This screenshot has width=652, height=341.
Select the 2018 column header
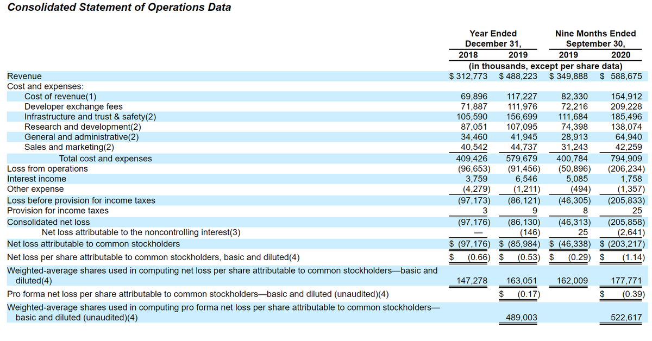click(x=468, y=55)
